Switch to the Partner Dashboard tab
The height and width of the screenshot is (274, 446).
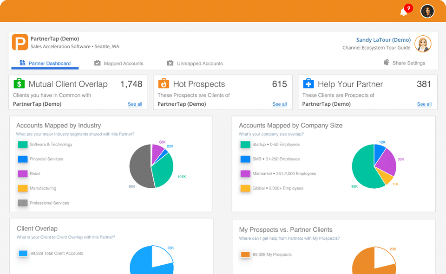45,64
